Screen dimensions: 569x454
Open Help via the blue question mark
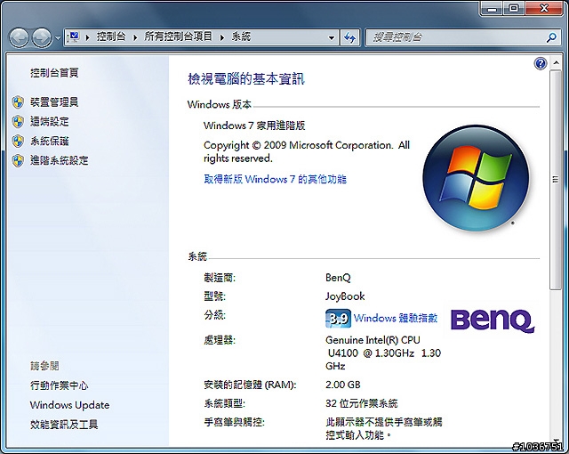[541, 63]
